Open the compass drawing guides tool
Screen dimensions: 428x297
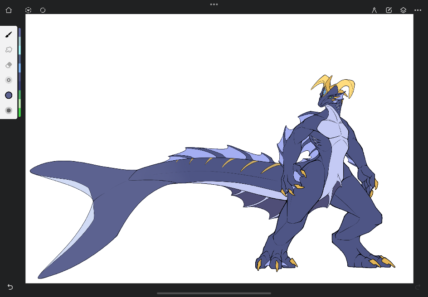pos(374,10)
